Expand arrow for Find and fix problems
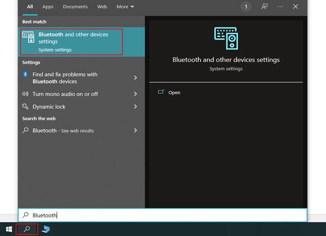Image resolution: width=326 pixels, height=236 pixels. point(135,78)
